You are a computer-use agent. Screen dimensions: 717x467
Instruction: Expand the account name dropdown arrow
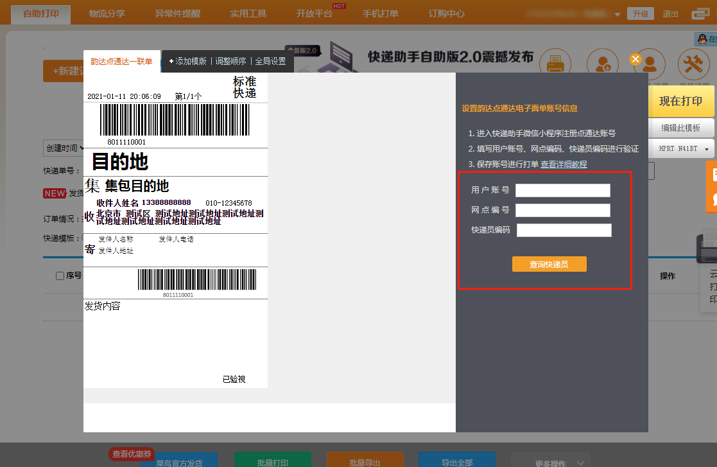pyautogui.click(x=618, y=14)
